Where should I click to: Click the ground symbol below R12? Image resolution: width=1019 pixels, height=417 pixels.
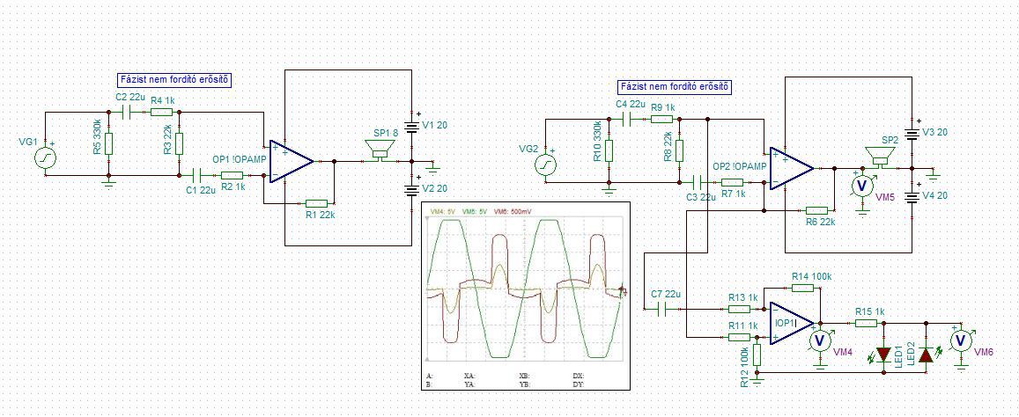pos(757,380)
